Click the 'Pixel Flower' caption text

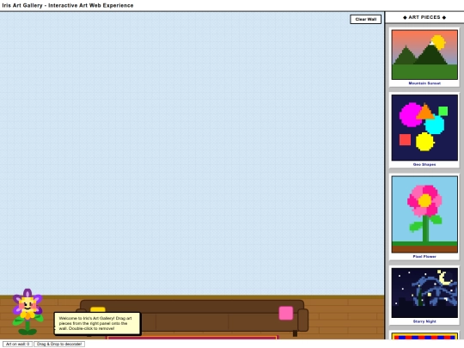(424, 256)
